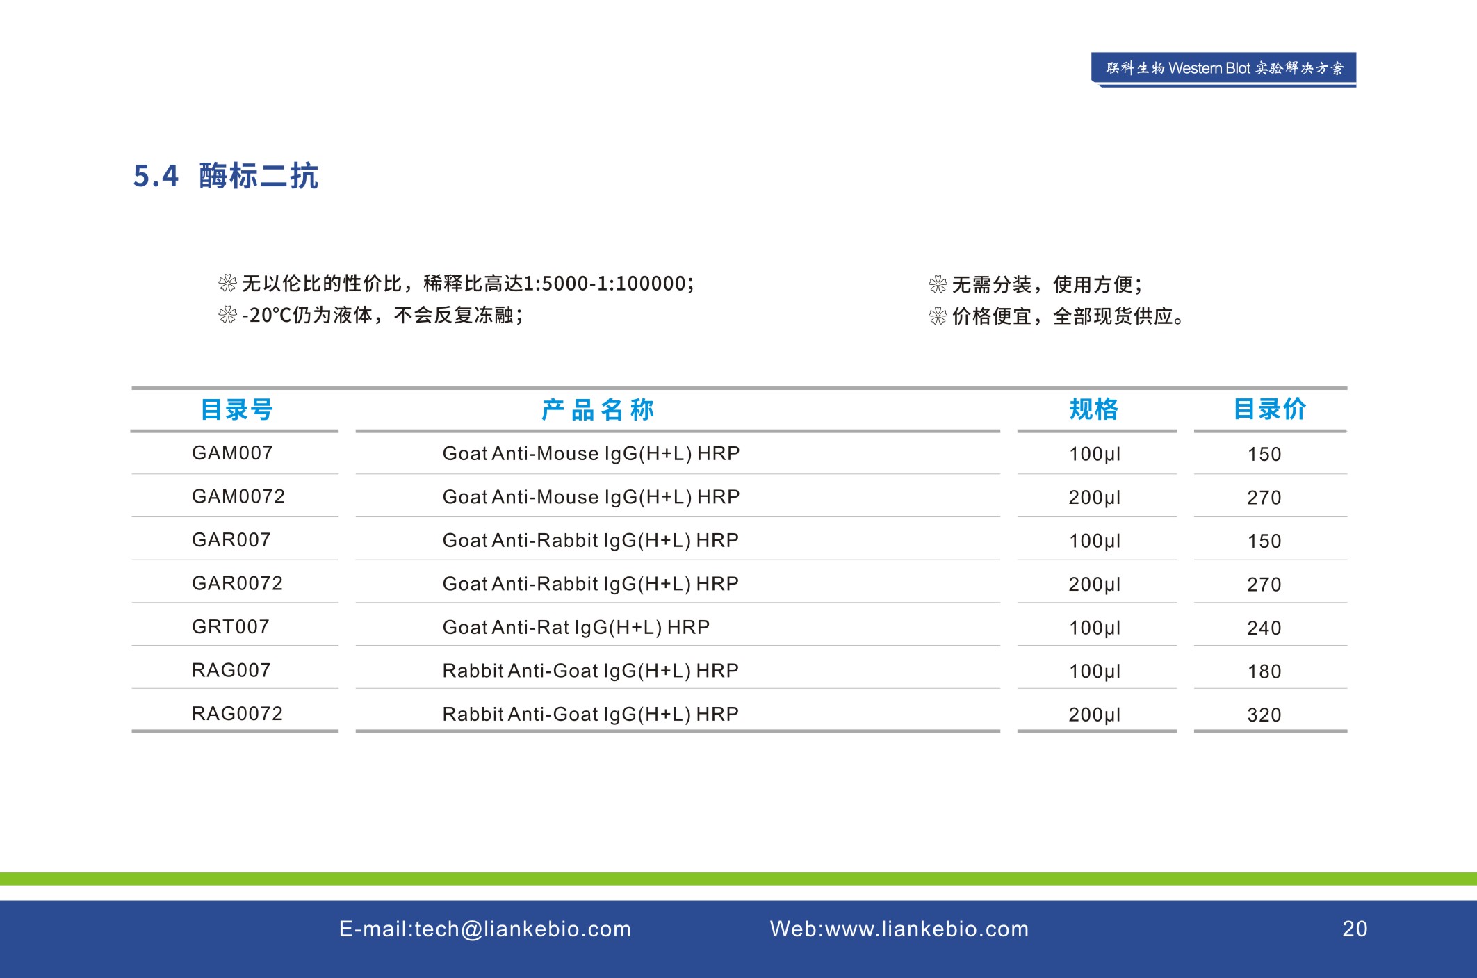
Task: Click the 目录号 column header
Action: 236,409
